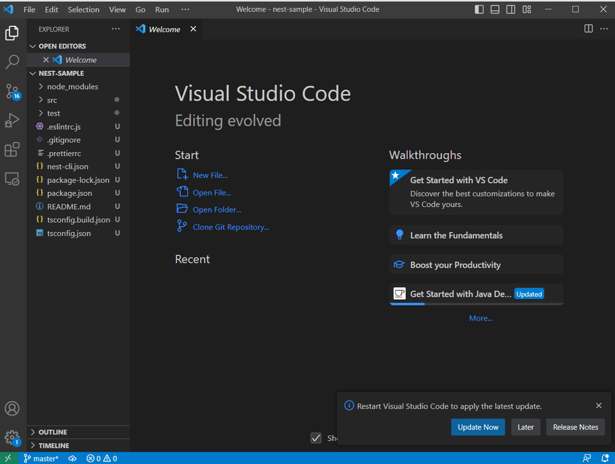This screenshot has height=464, width=615.
Task: Open Get Started with VS Code walkthrough
Action: tap(476, 192)
